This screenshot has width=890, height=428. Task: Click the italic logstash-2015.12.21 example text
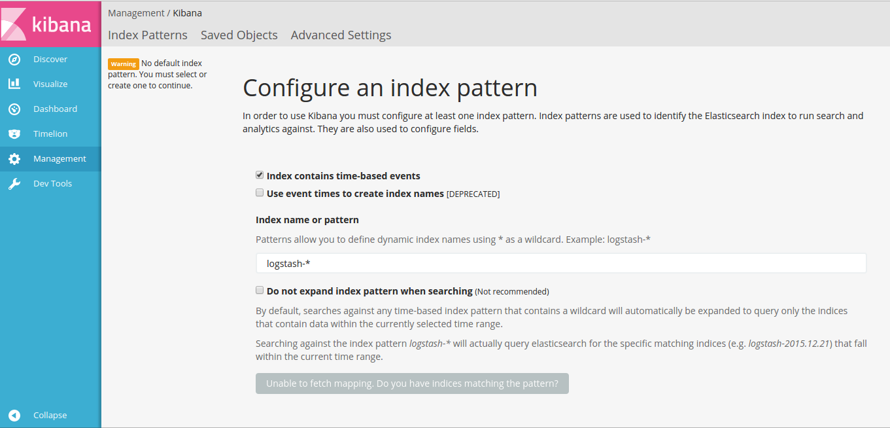coord(789,344)
